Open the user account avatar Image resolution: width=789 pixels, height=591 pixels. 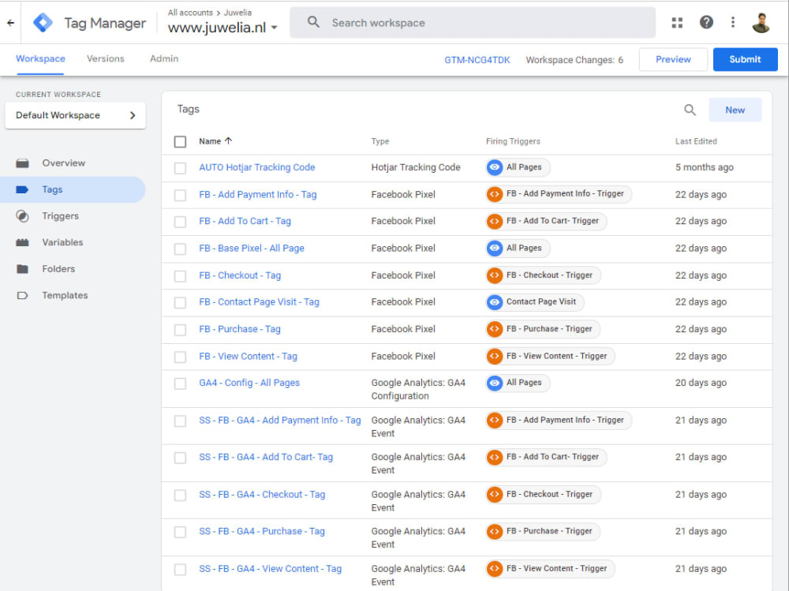pos(761,23)
